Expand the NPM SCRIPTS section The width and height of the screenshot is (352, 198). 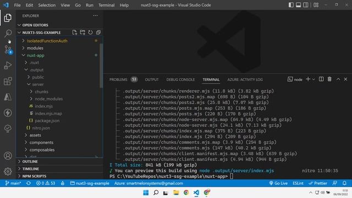pyautogui.click(x=59, y=176)
